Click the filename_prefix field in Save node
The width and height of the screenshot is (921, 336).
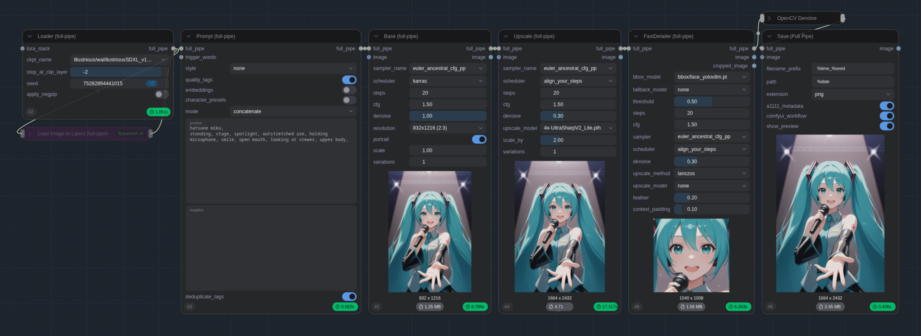[x=853, y=69]
